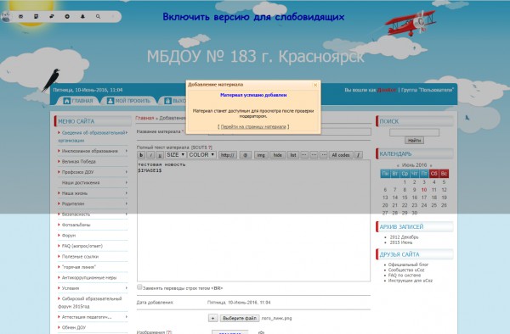Close the material added popup
Viewport: 510px width, 334px height.
coord(314,85)
